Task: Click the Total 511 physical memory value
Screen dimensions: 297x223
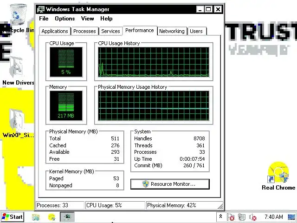Action: pyautogui.click(x=115, y=138)
